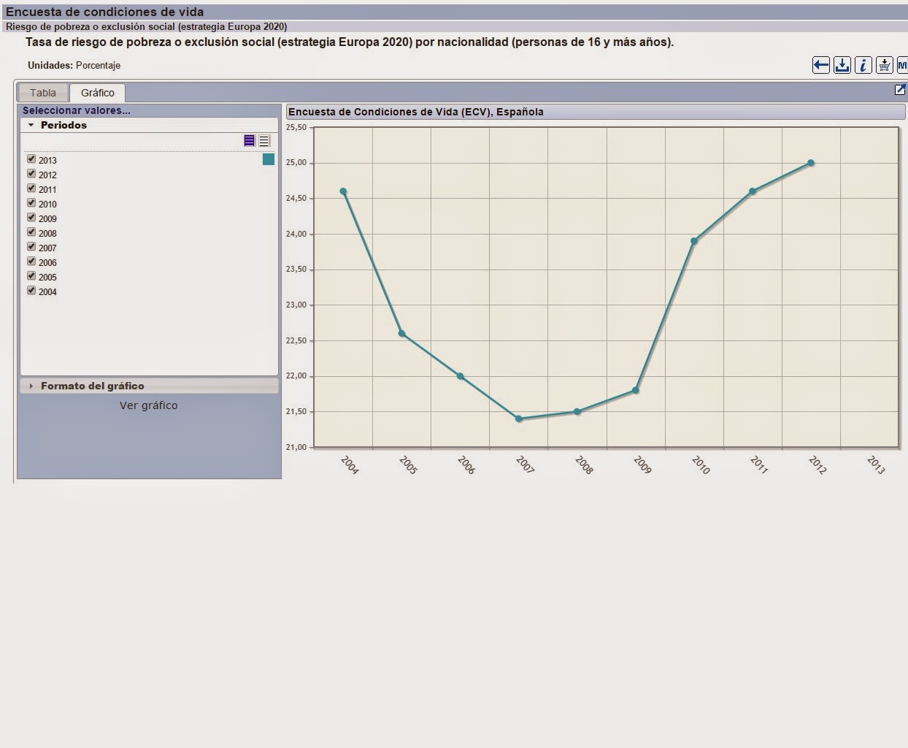908x748 pixels.
Task: Disable the 2007 period checkbox
Action: [31, 247]
